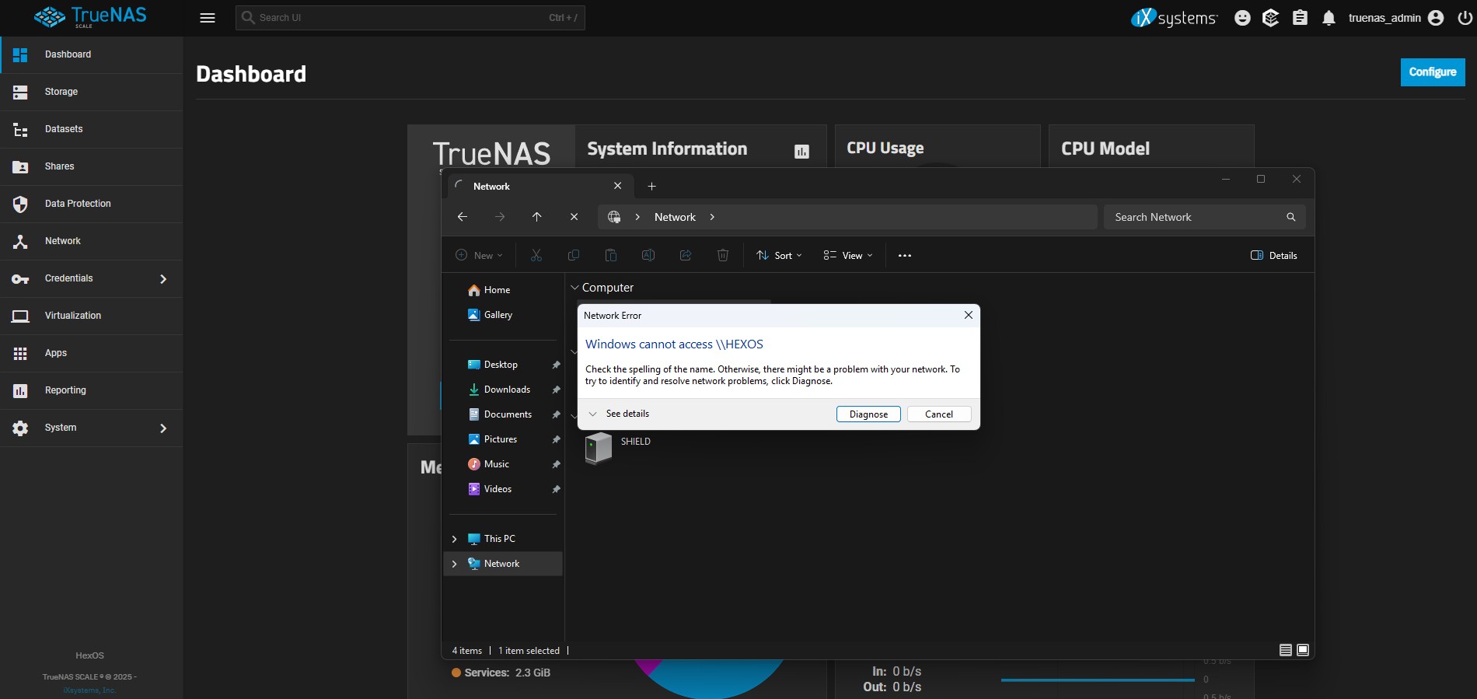This screenshot has width=1477, height=699.
Task: Click Diagnose in Network Error dialog
Action: point(868,414)
